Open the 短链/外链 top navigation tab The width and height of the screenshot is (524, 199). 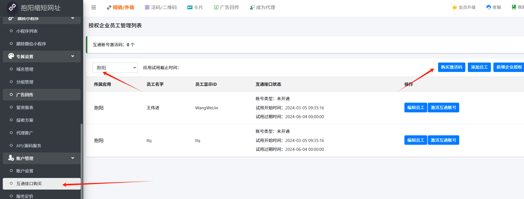pos(121,7)
